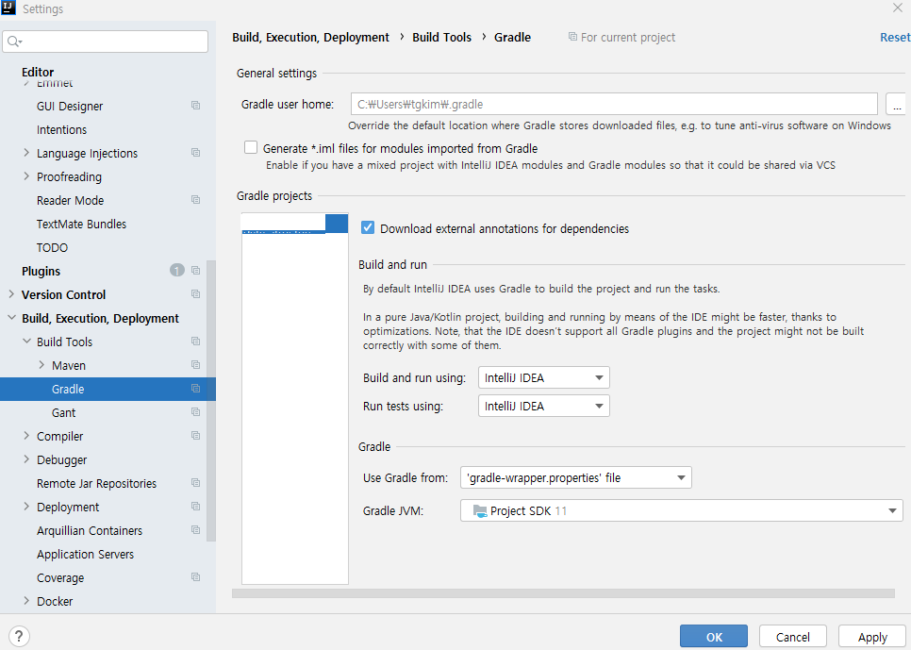Click the project-level icon beside Plugins
Screen dimensions: 911x650
[196, 271]
